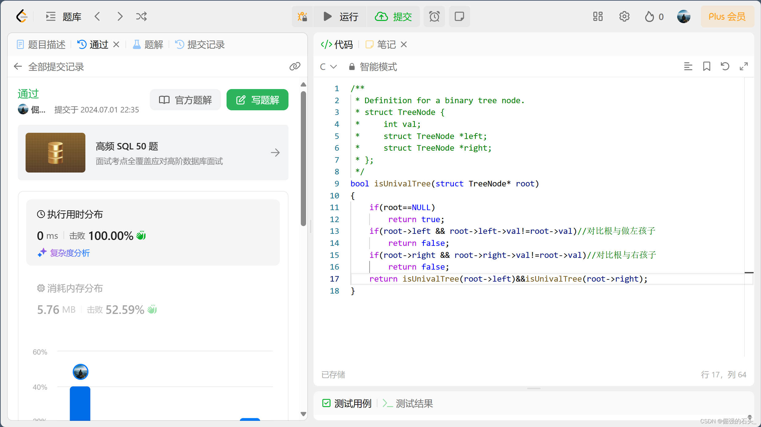This screenshot has width=761, height=427.
Task: Open the 测试结果 tab
Action: 408,403
